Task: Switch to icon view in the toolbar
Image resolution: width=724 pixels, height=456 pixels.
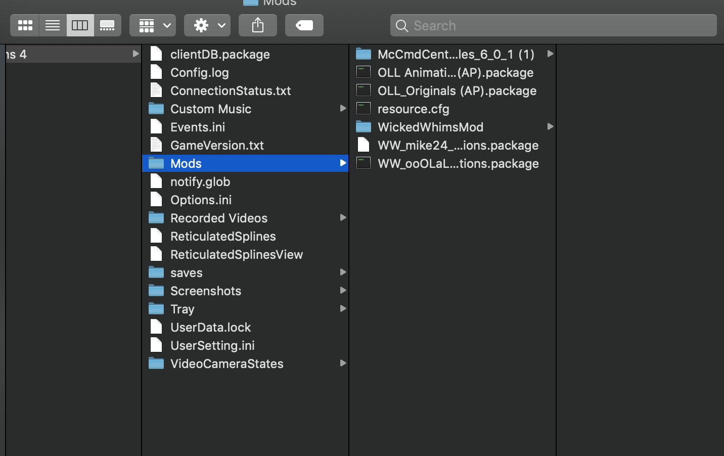Action: [24, 25]
